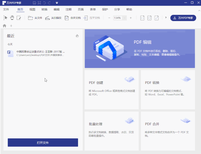Click the 134% zoom input field
Screen dimensions: 201x154
tap(118, 18)
